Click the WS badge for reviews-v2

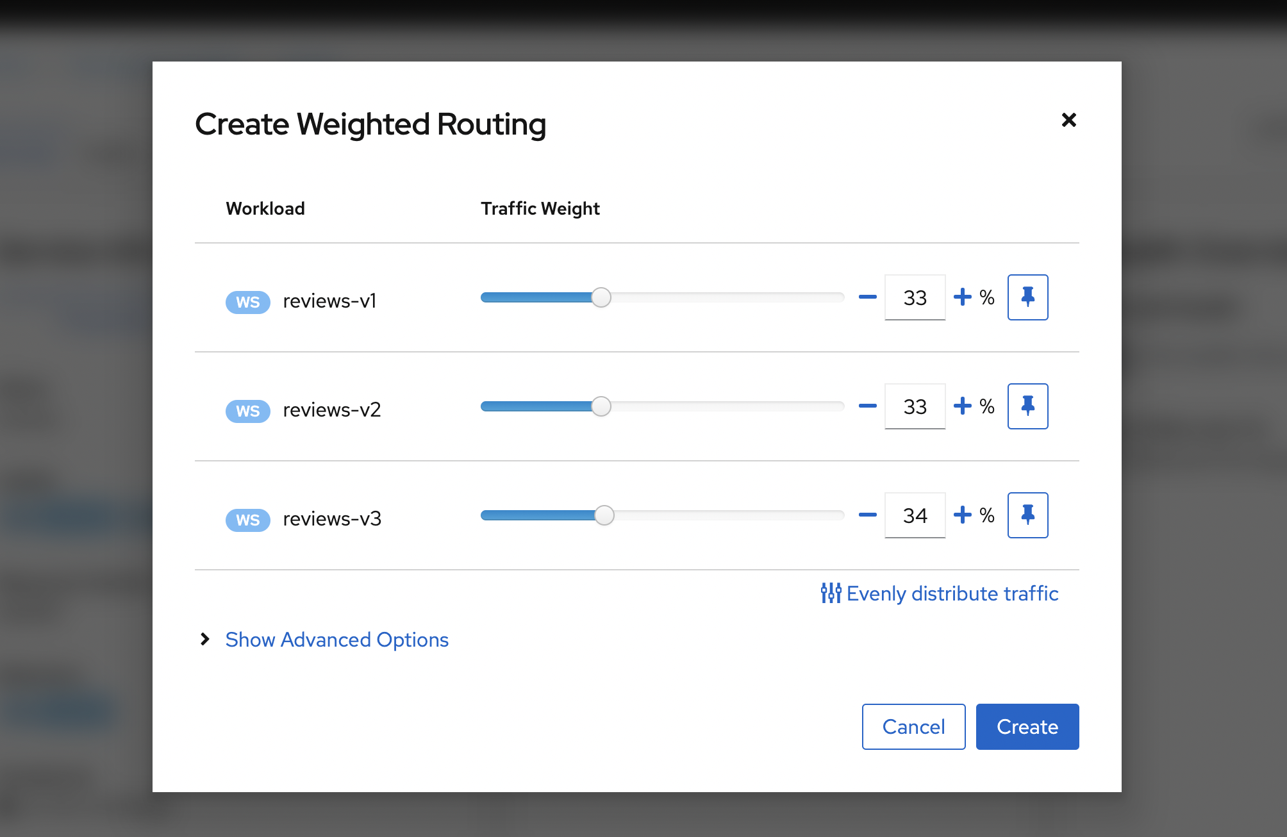point(248,411)
